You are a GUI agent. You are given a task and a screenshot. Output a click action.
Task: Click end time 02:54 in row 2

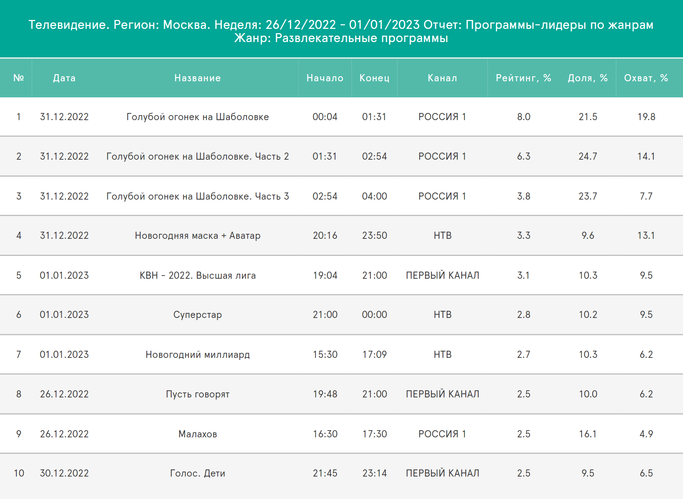(x=374, y=156)
